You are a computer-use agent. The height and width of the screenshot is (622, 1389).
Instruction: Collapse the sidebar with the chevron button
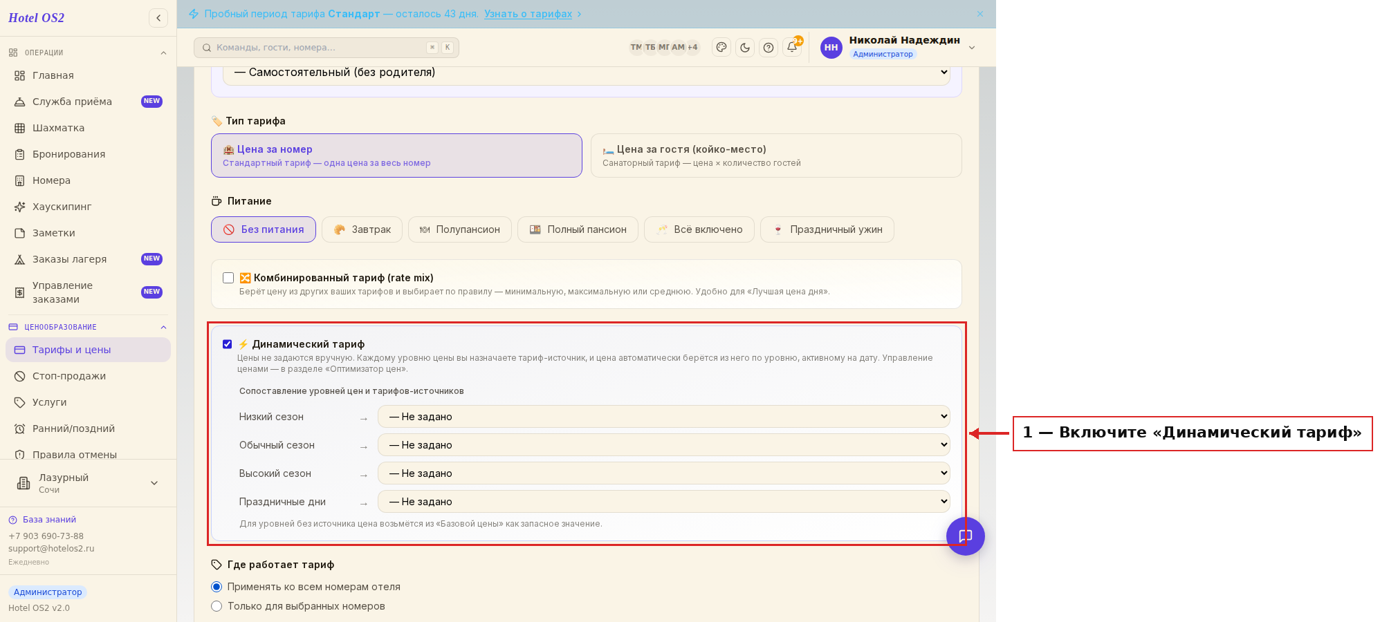(158, 18)
